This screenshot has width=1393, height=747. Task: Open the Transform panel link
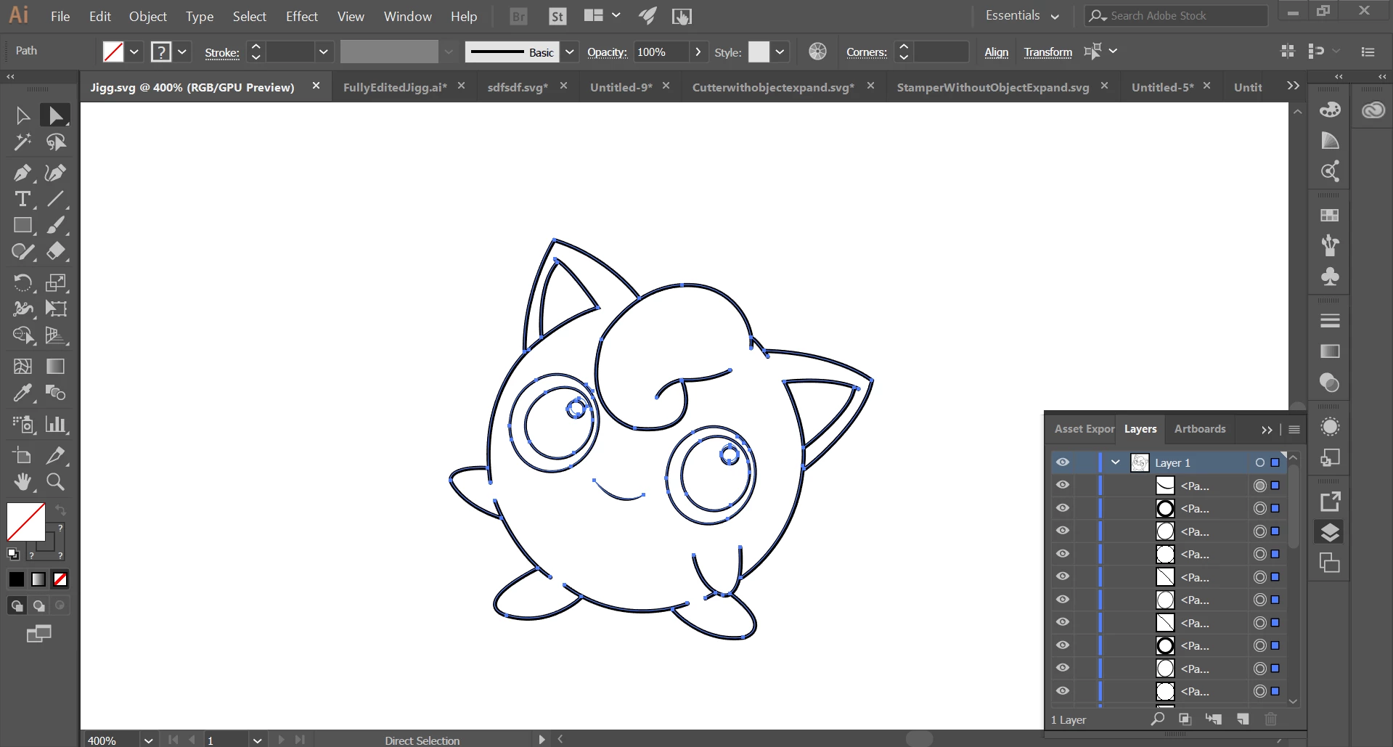[1048, 52]
